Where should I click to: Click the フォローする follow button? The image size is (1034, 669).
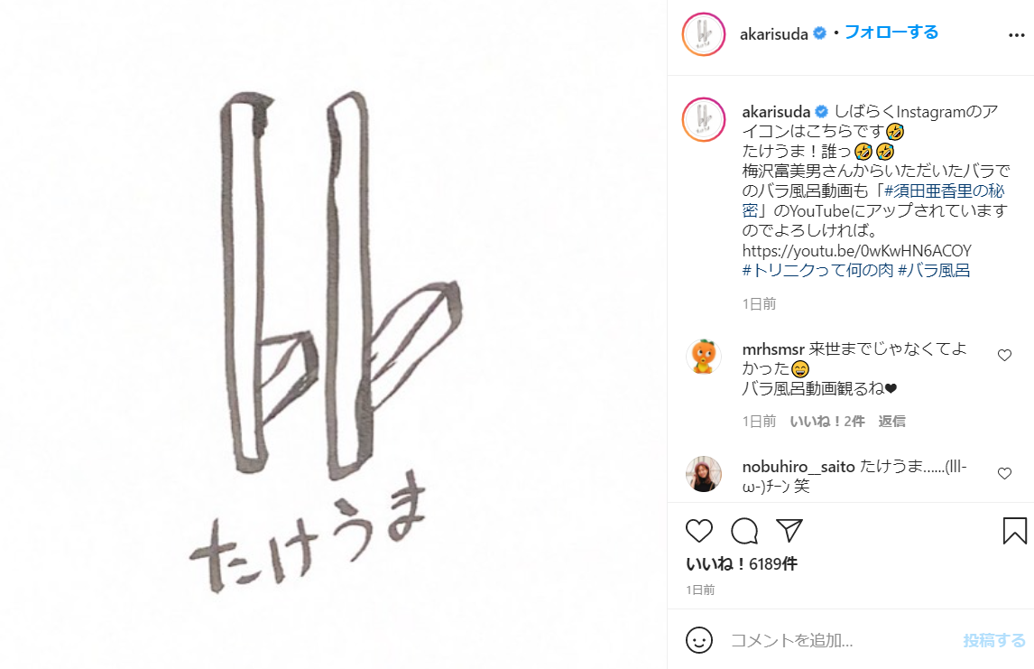coord(891,33)
